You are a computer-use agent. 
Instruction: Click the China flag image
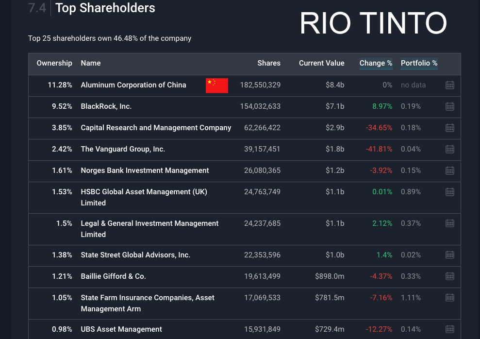(x=216, y=85)
